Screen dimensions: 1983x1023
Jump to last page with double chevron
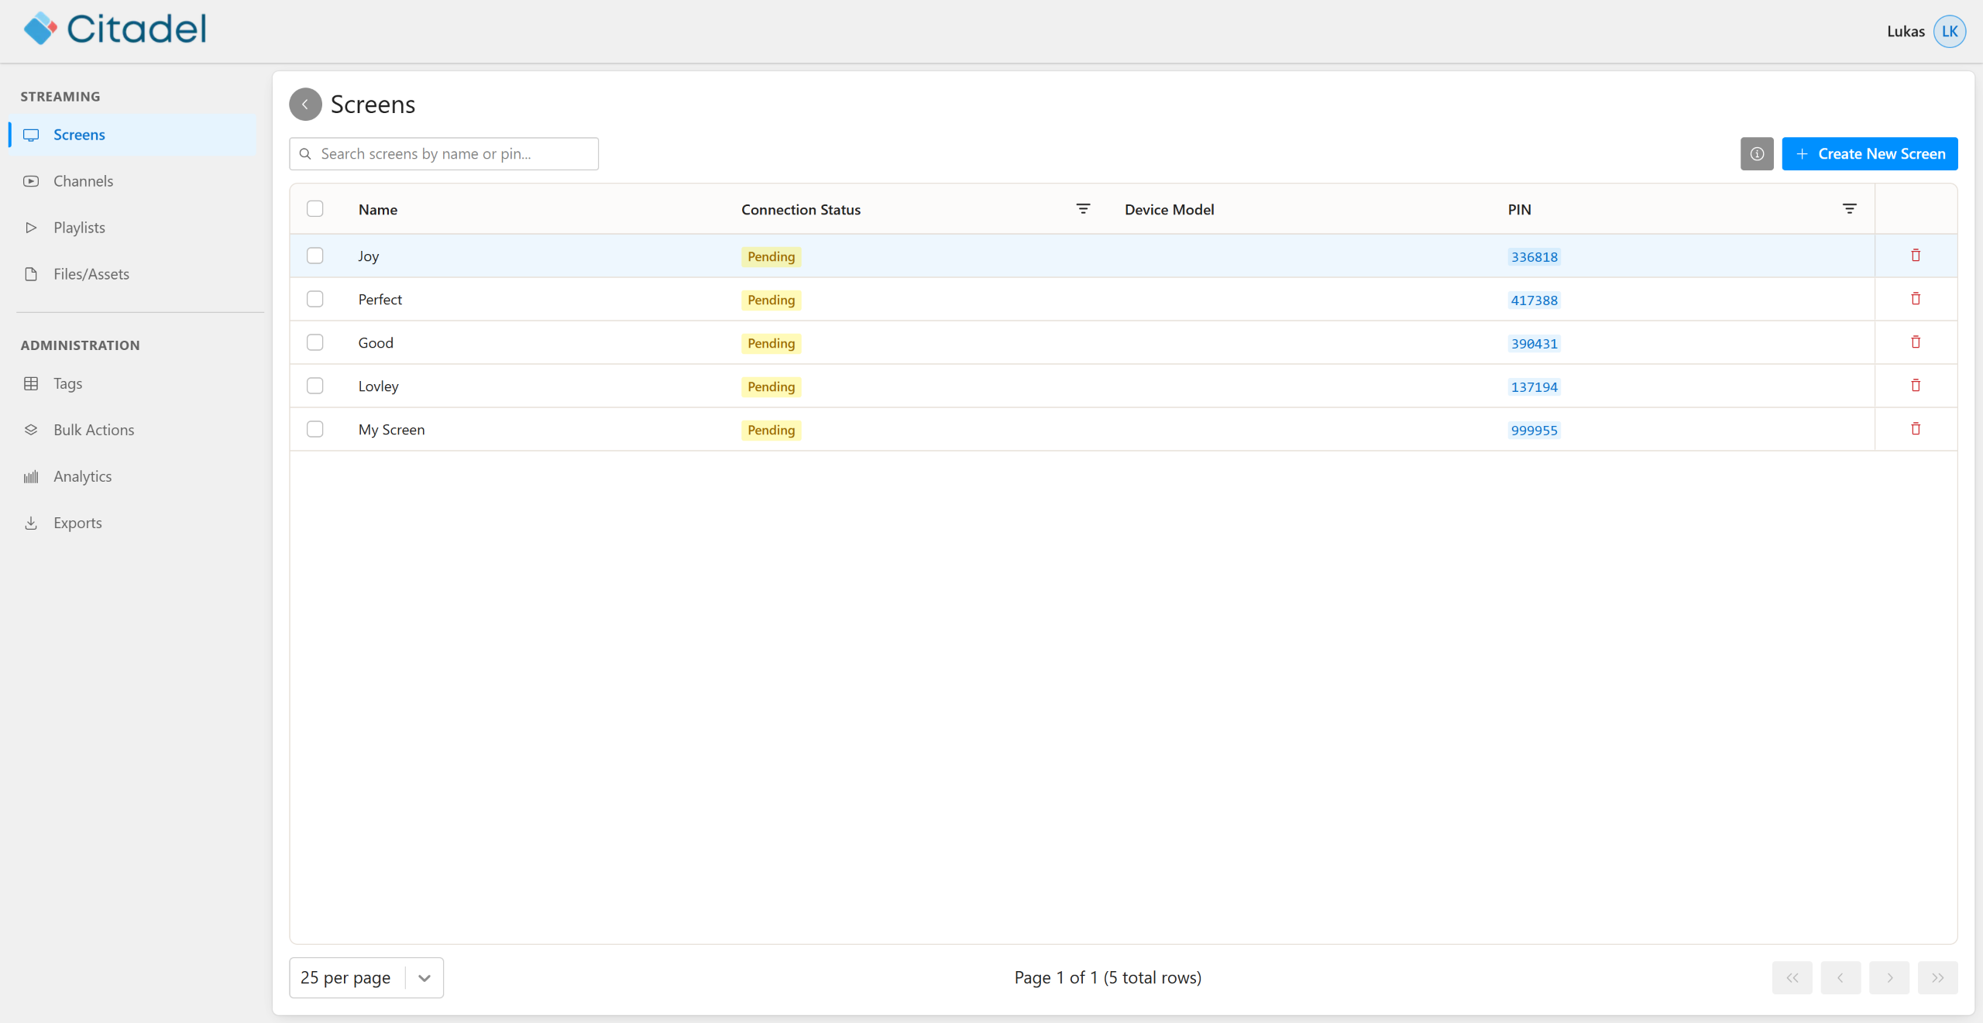click(1937, 977)
